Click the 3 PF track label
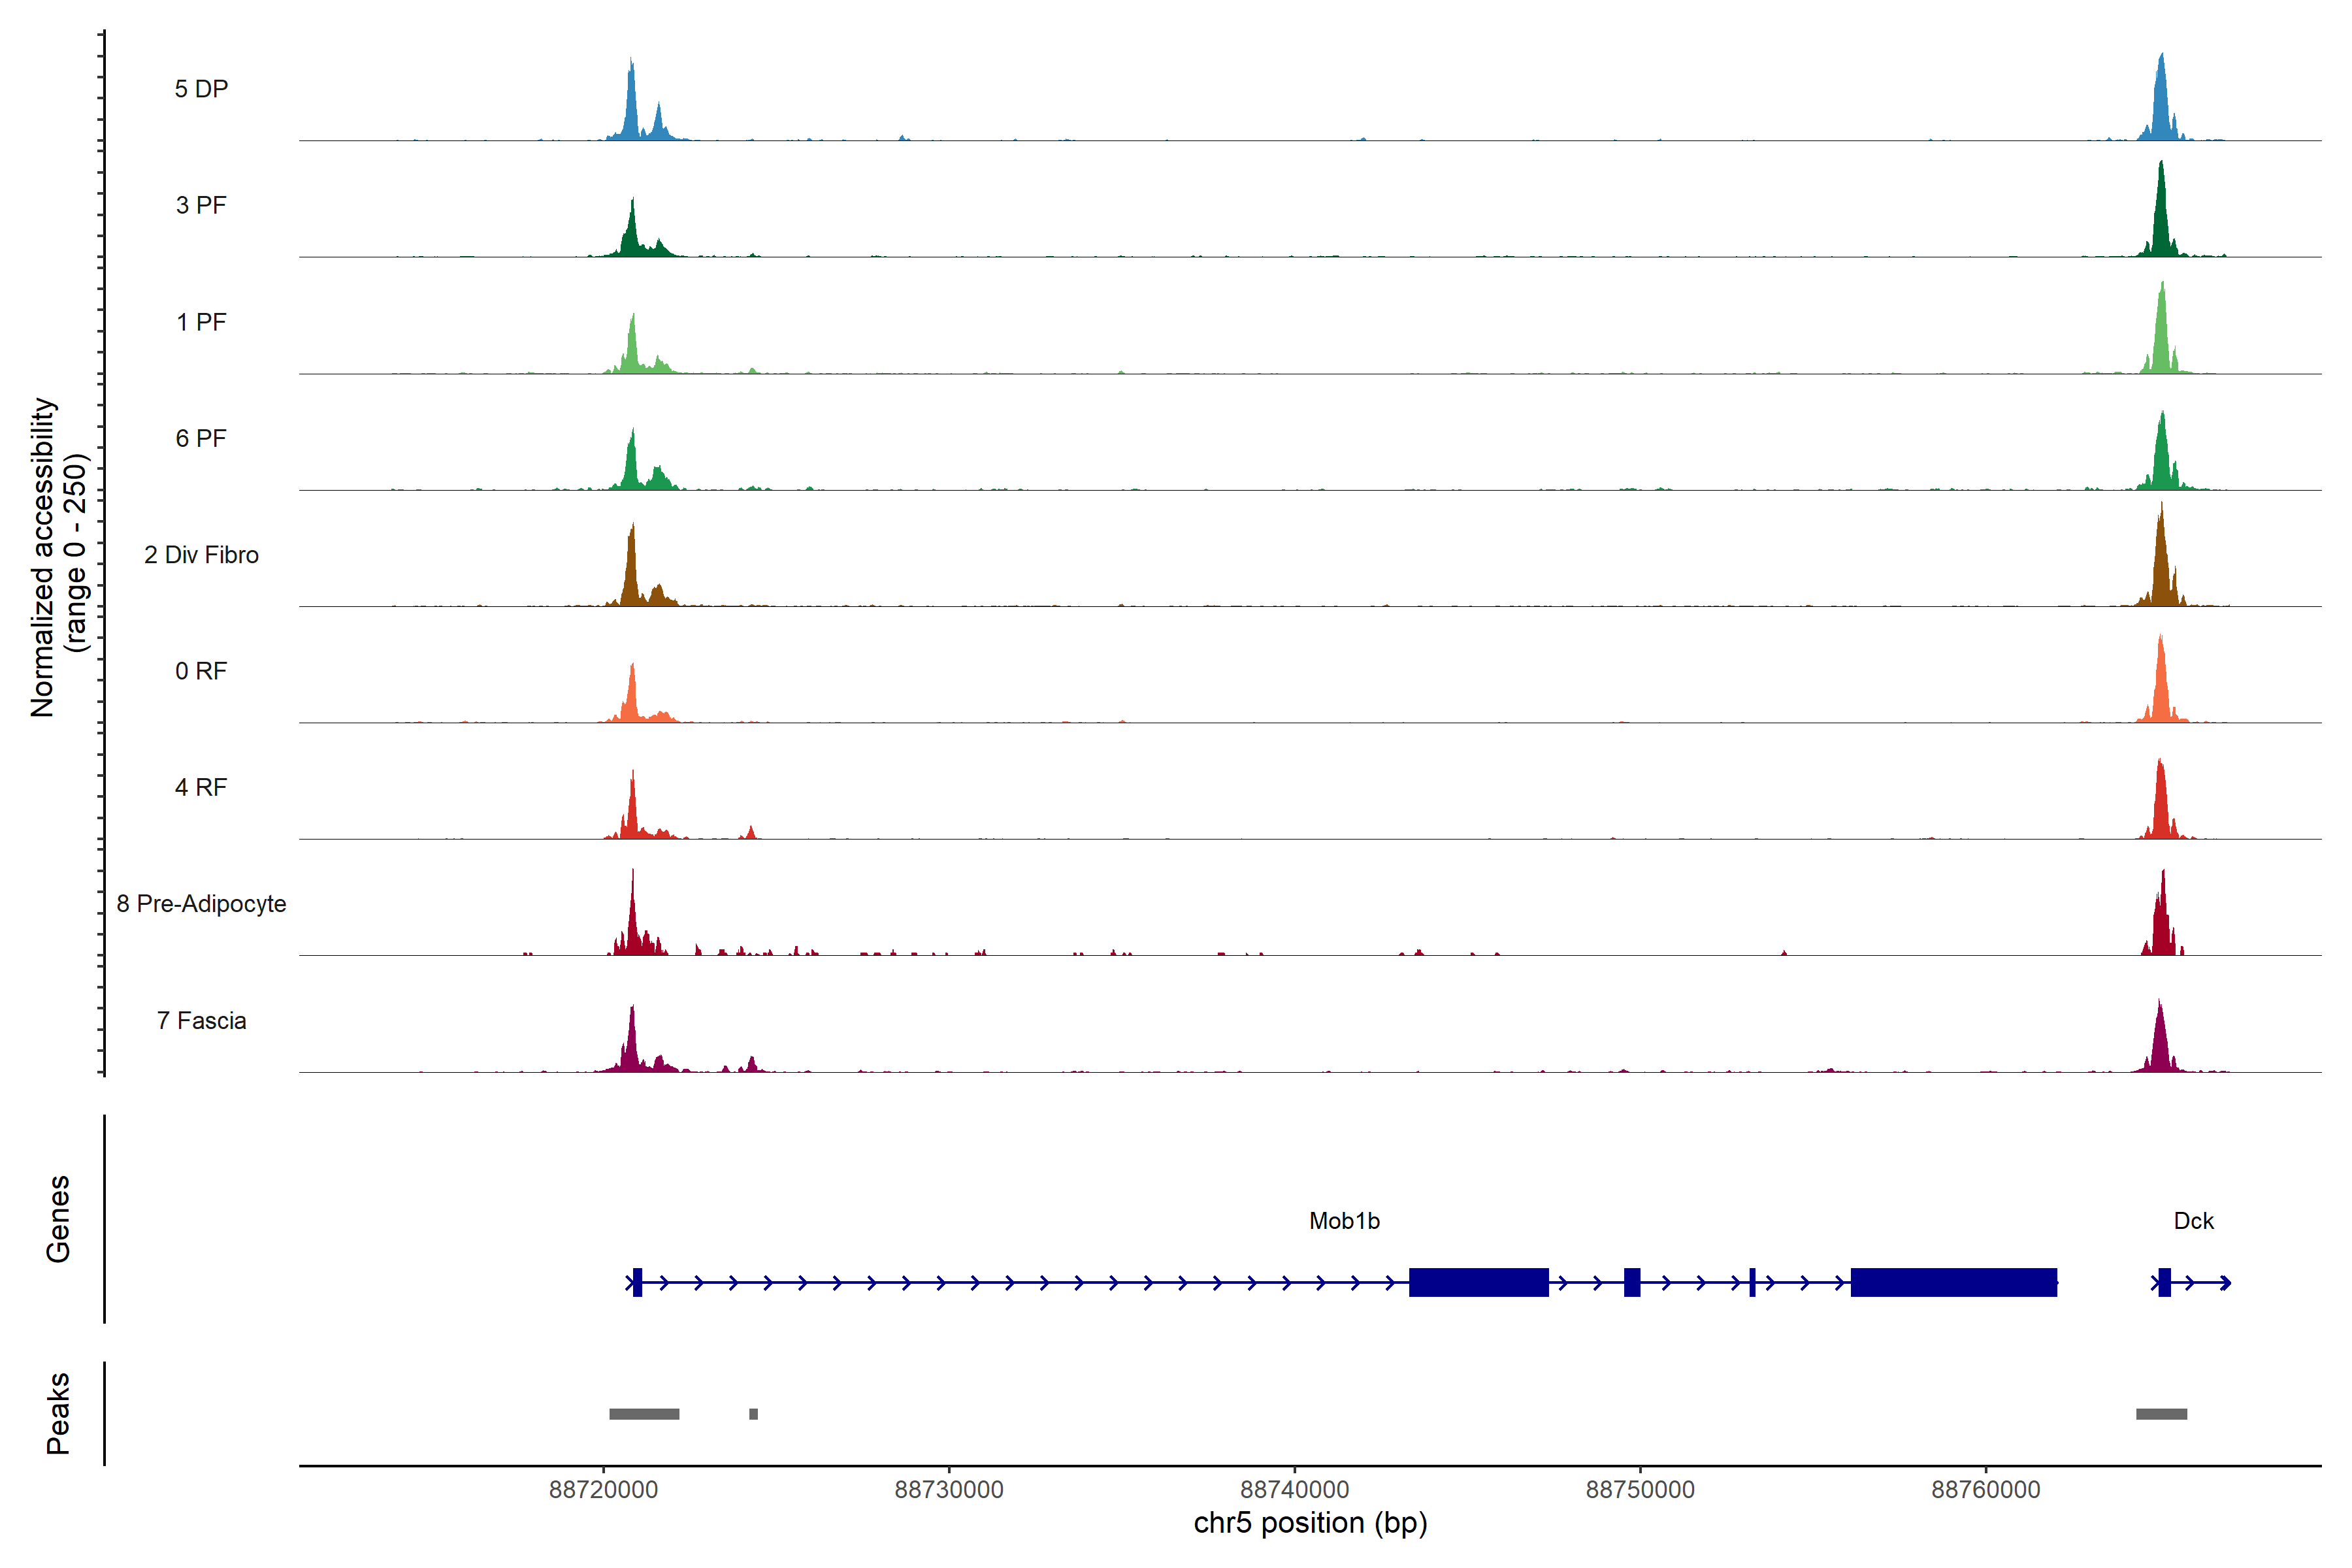The height and width of the screenshot is (1568, 2352). (201, 205)
